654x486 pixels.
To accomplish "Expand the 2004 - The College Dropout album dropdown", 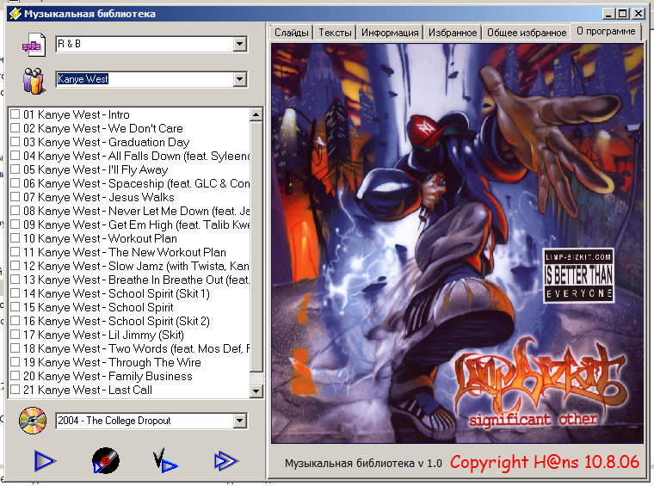I will (x=239, y=421).
